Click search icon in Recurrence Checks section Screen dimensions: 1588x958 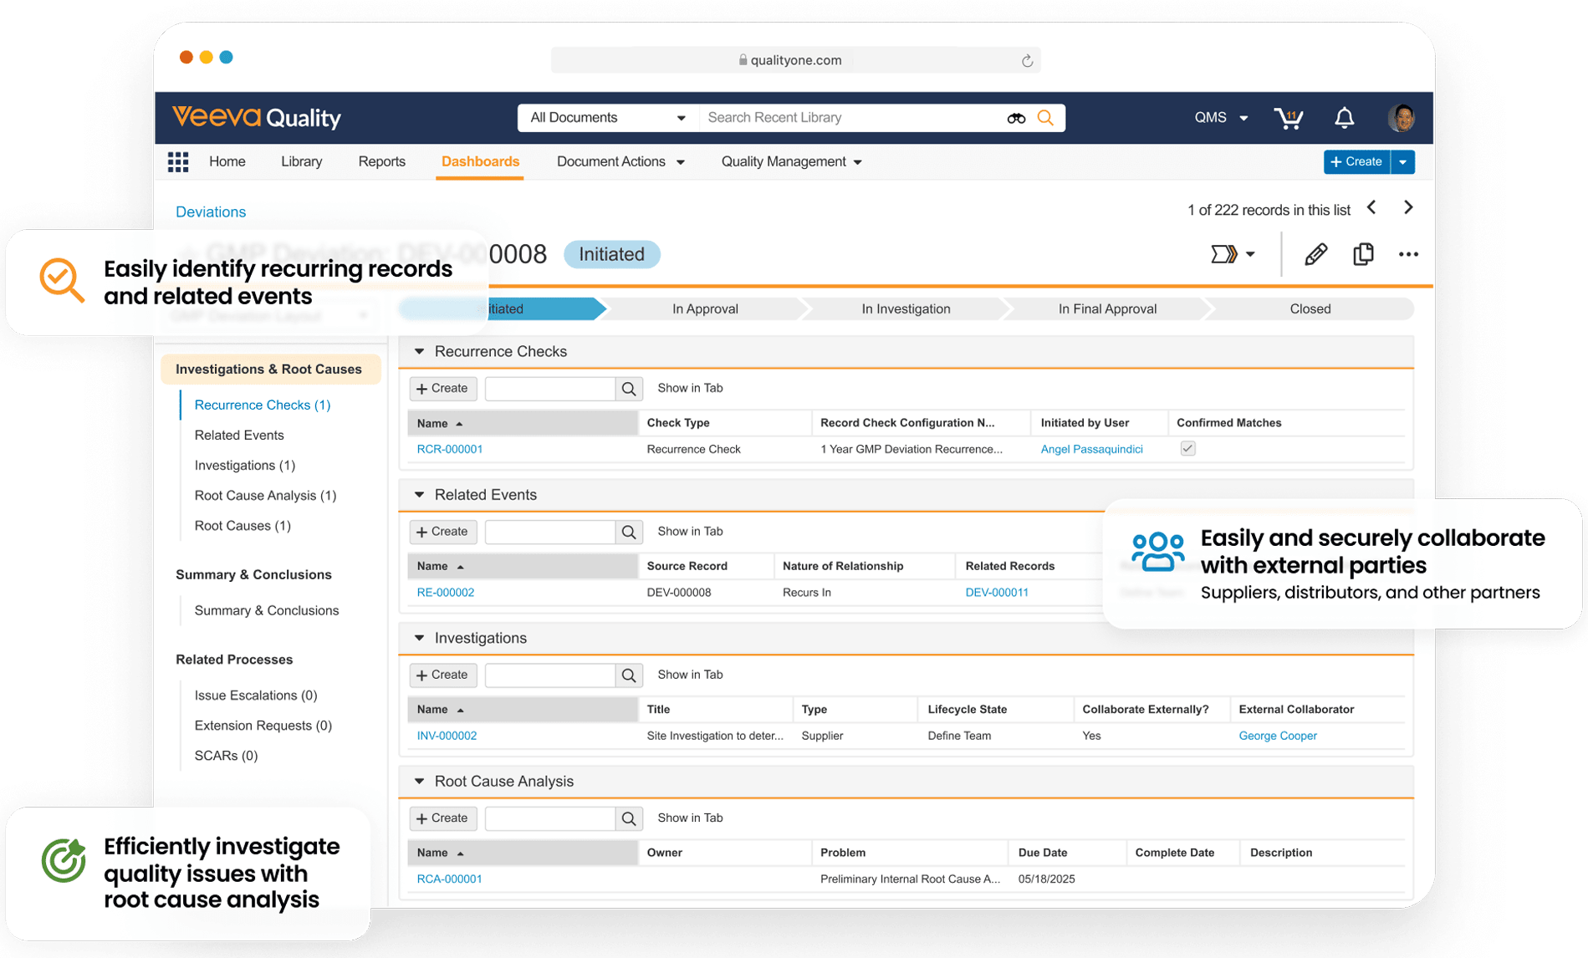tap(629, 389)
